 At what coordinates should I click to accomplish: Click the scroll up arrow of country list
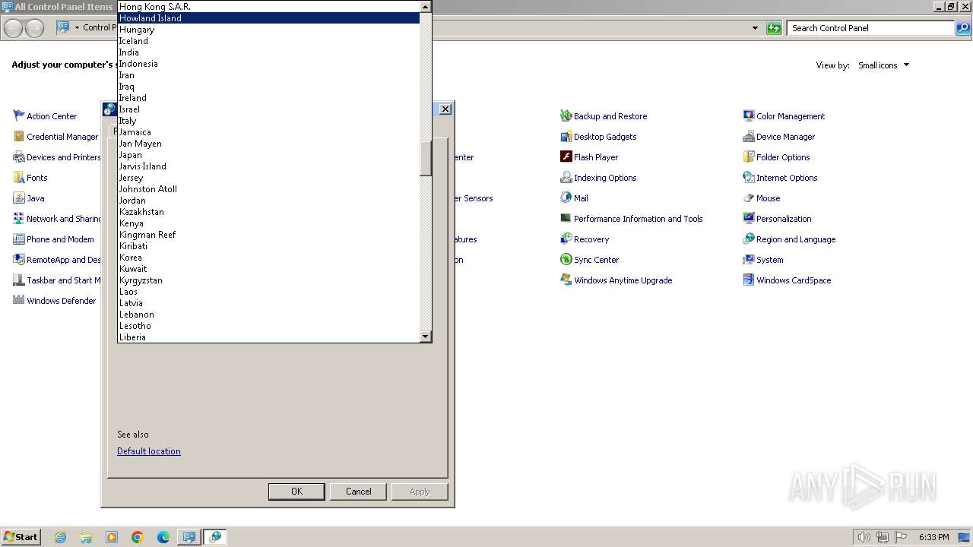pyautogui.click(x=426, y=6)
